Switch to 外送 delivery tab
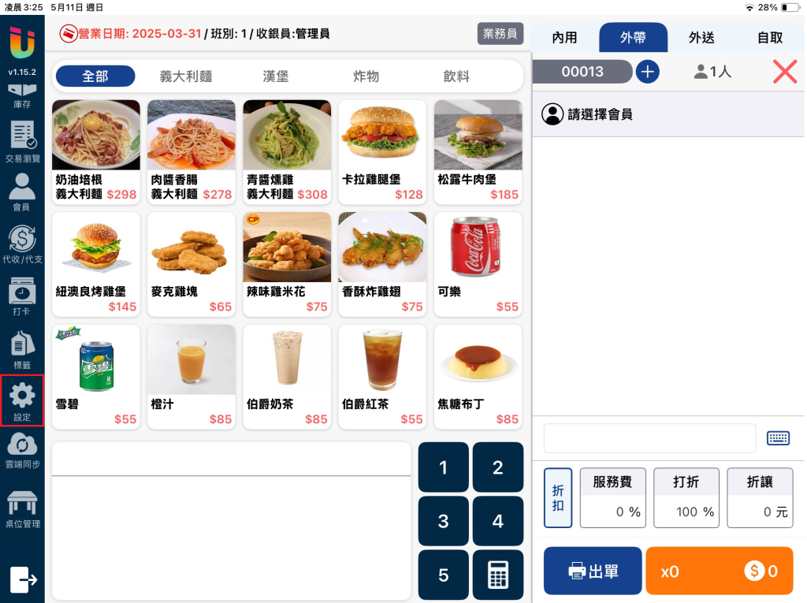The width and height of the screenshot is (807, 603). (701, 38)
